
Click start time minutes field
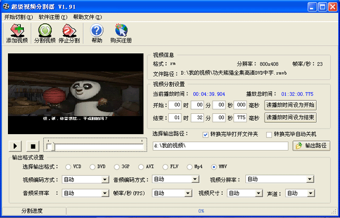pyautogui.click(x=197, y=105)
